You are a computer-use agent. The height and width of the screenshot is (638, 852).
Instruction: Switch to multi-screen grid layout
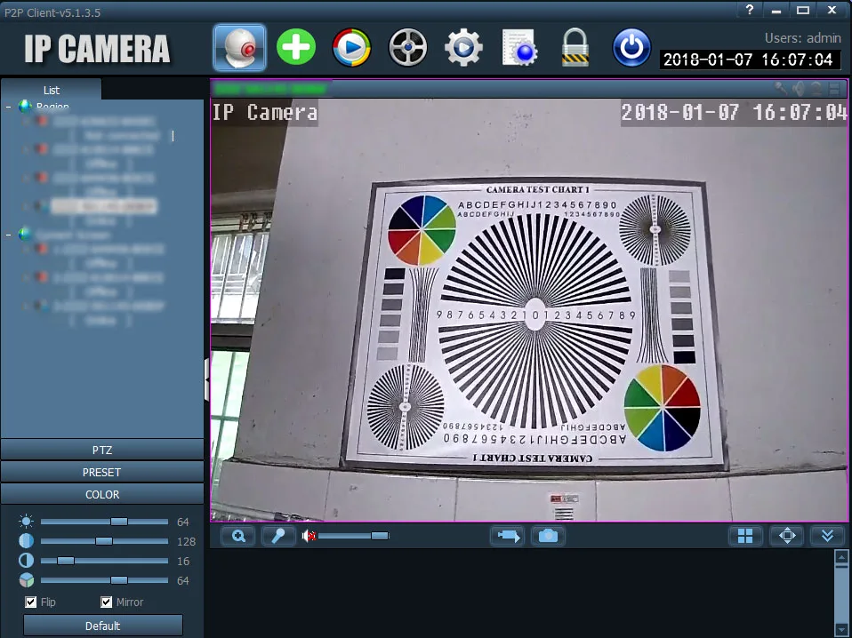point(745,536)
